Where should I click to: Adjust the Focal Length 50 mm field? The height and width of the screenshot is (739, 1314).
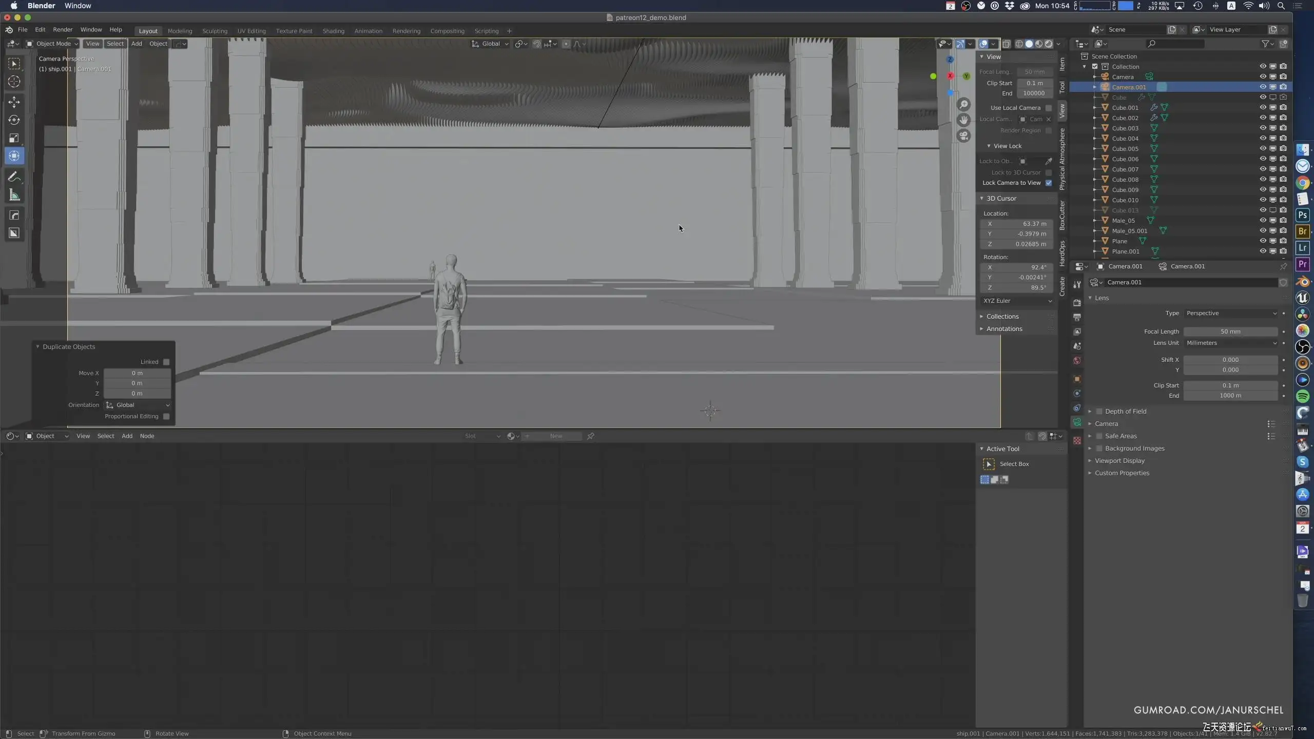1230,332
